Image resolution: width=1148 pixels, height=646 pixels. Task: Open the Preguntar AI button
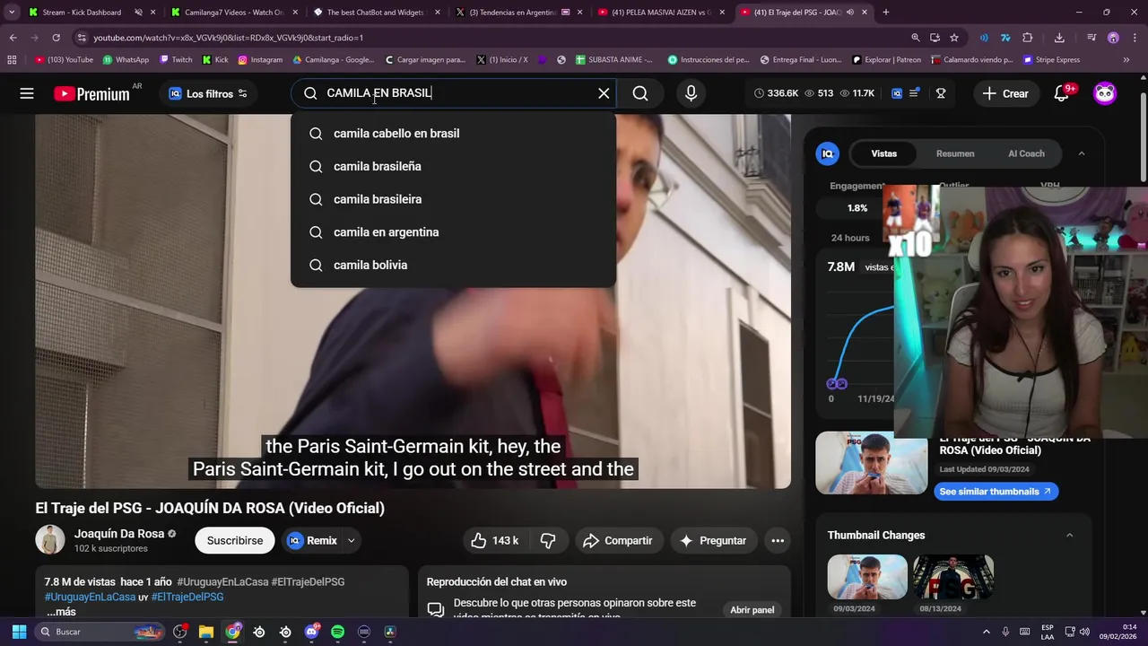[713, 540]
